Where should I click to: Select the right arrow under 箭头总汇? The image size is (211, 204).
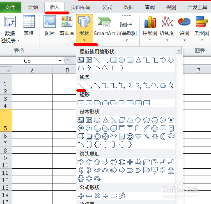point(81,162)
